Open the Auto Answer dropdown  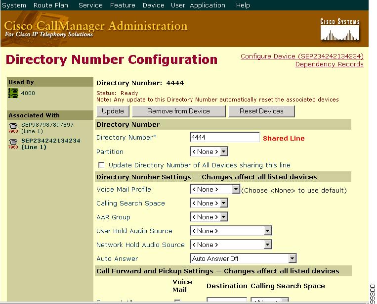pos(243,258)
